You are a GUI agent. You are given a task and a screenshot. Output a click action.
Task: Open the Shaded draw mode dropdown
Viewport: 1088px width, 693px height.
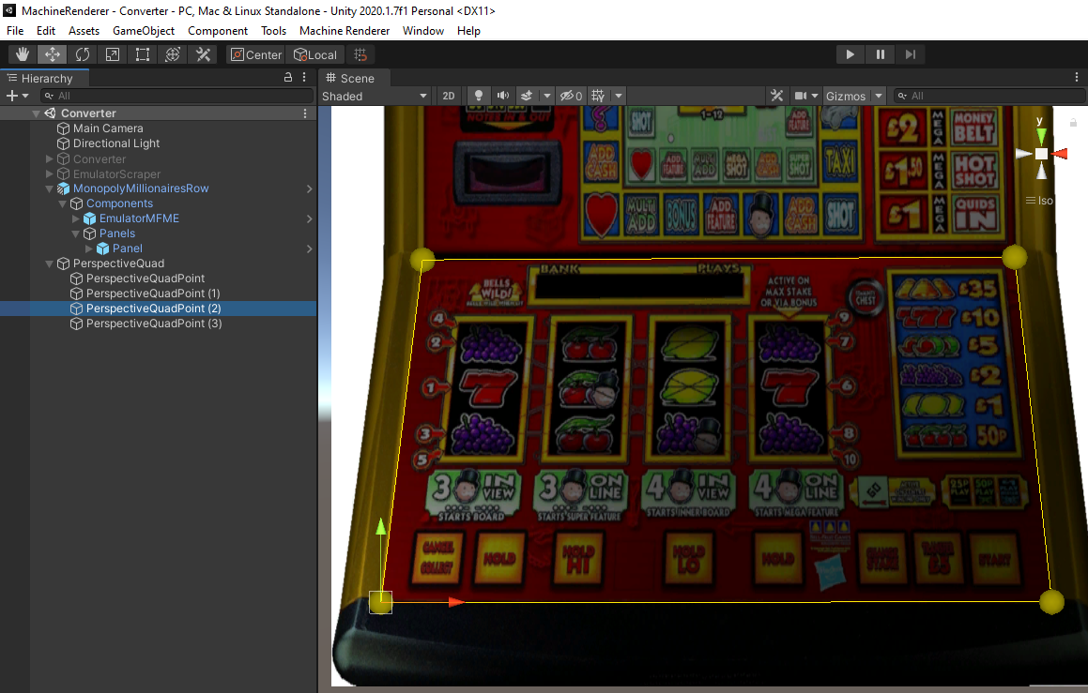tap(375, 96)
